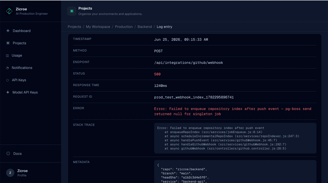Screen dimensions: 328x183
Task: Click the prod_test_webhook_index request ID value
Action: 194,97
